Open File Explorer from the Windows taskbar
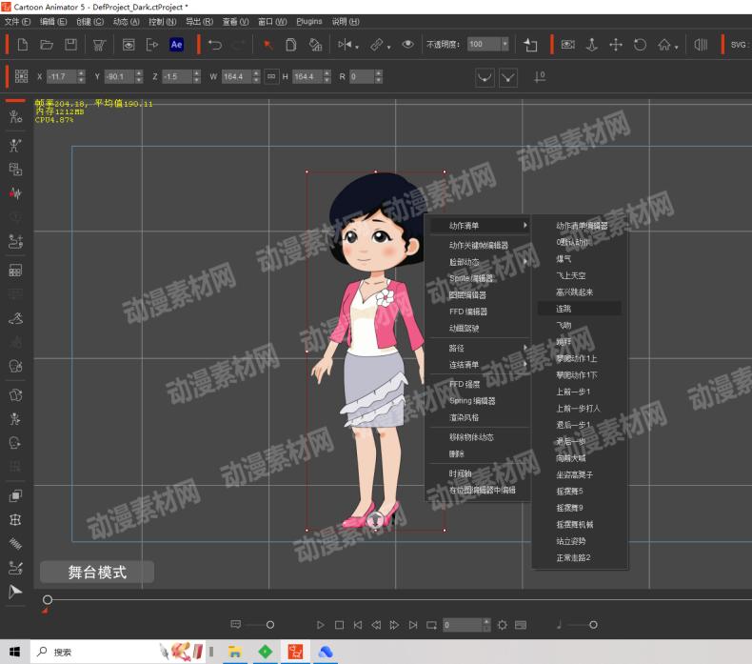Image resolution: width=752 pixels, height=664 pixels. 234,652
